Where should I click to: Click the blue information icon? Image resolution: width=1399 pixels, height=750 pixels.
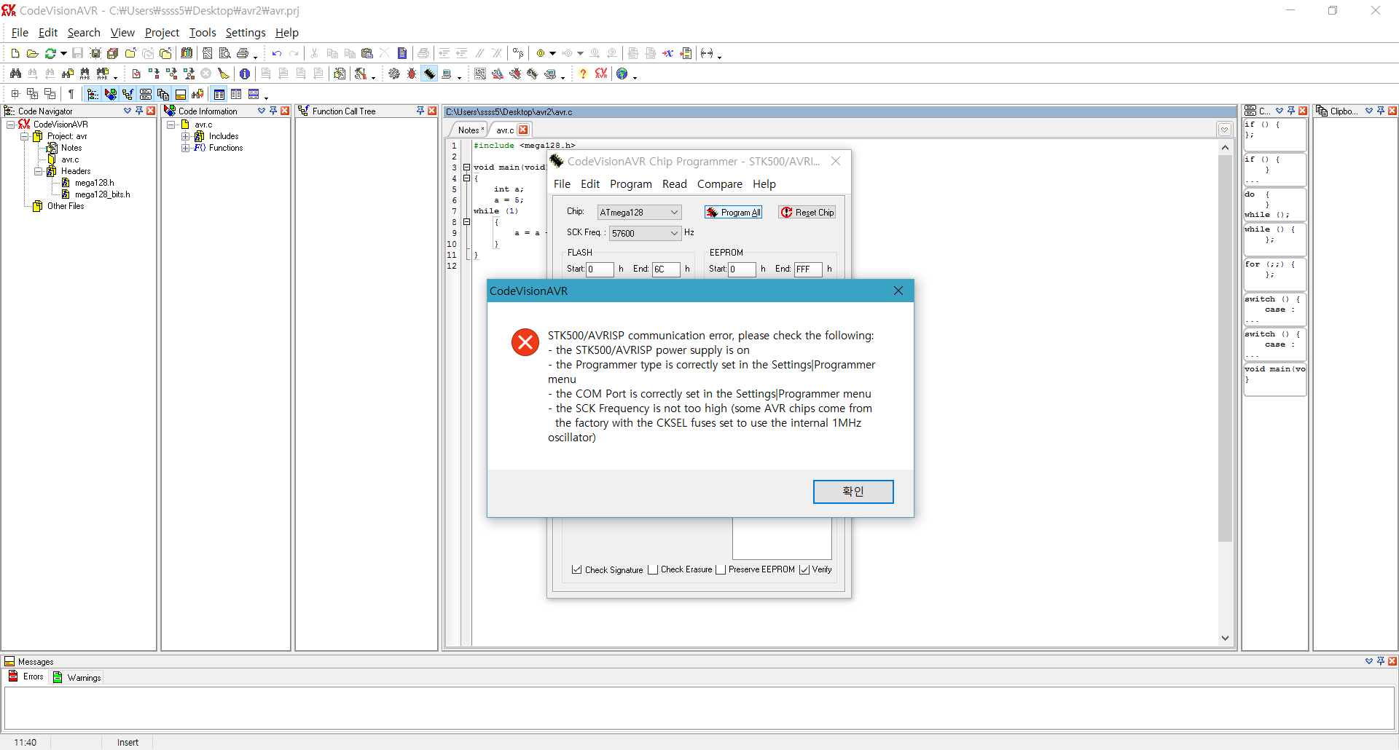pyautogui.click(x=245, y=74)
